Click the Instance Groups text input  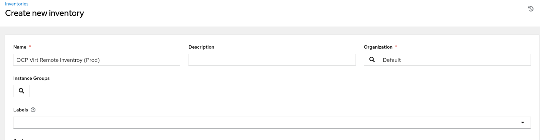[105, 91]
